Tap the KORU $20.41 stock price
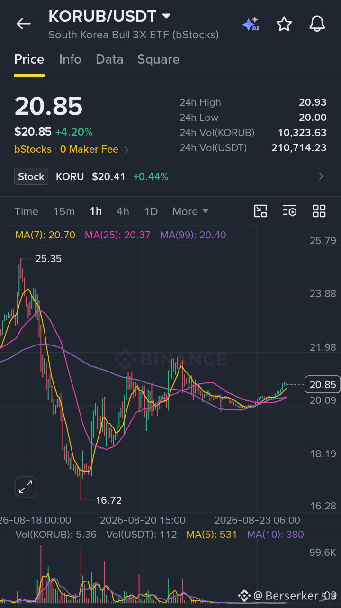The height and width of the screenshot is (608, 341). 90,177
